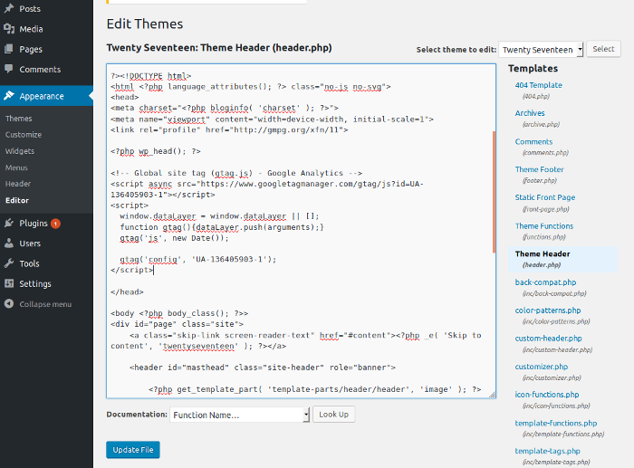Image resolution: width=634 pixels, height=468 pixels.
Task: Open Widgets submenu item
Action: [x=20, y=151]
